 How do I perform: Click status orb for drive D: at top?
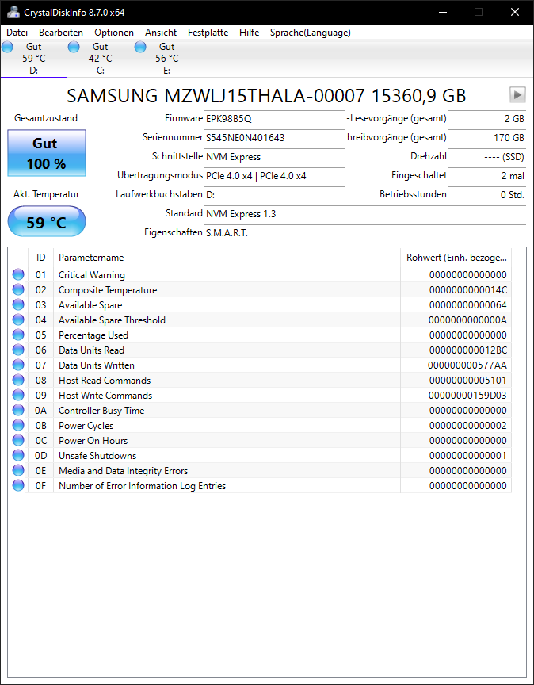(x=7, y=47)
